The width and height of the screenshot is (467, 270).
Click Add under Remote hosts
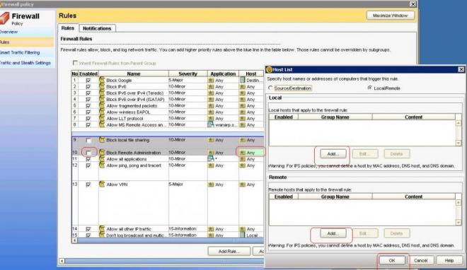pyautogui.click(x=333, y=233)
